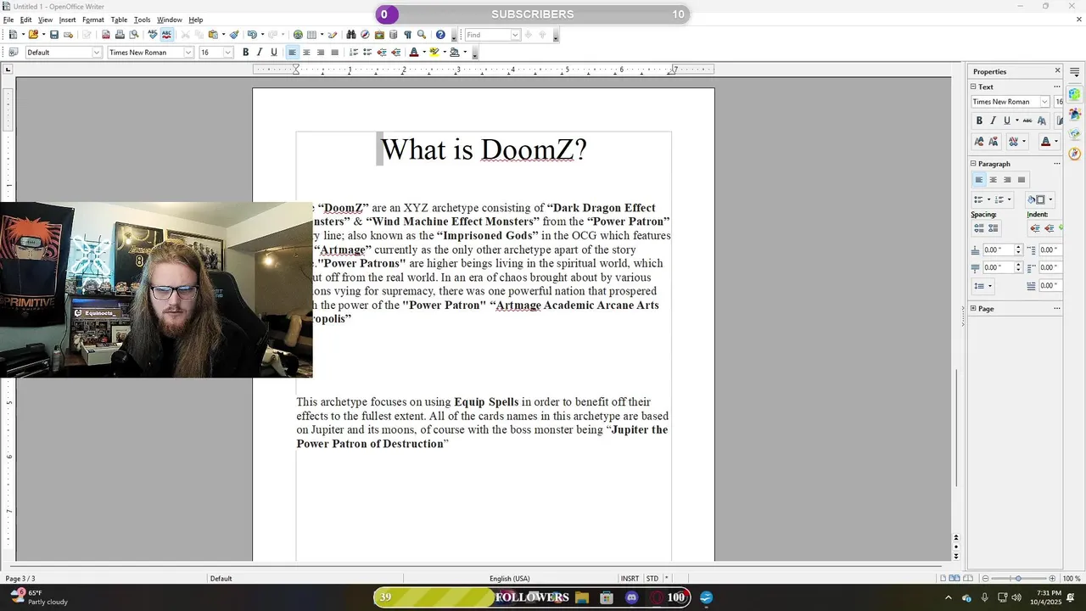The image size is (1086, 611).
Task: Open the Font Name dropdown in the formatting toolbar
Action: 188,53
